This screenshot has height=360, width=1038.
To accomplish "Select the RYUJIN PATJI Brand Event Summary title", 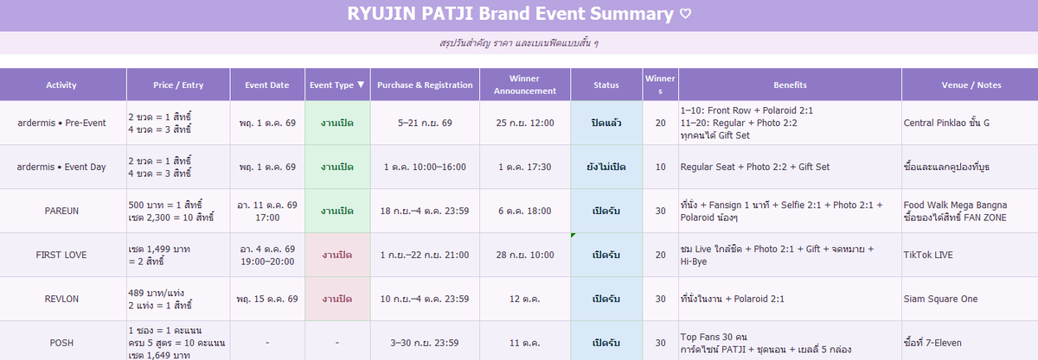I will point(519,15).
